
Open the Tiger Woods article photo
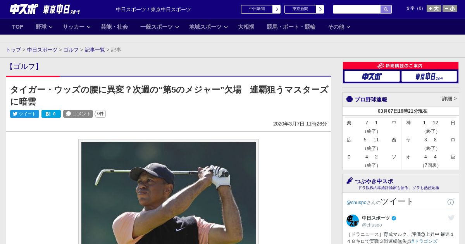(169, 192)
